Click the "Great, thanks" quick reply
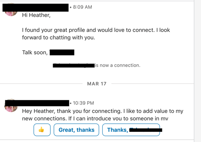The height and width of the screenshot is (142, 201). 76,130
